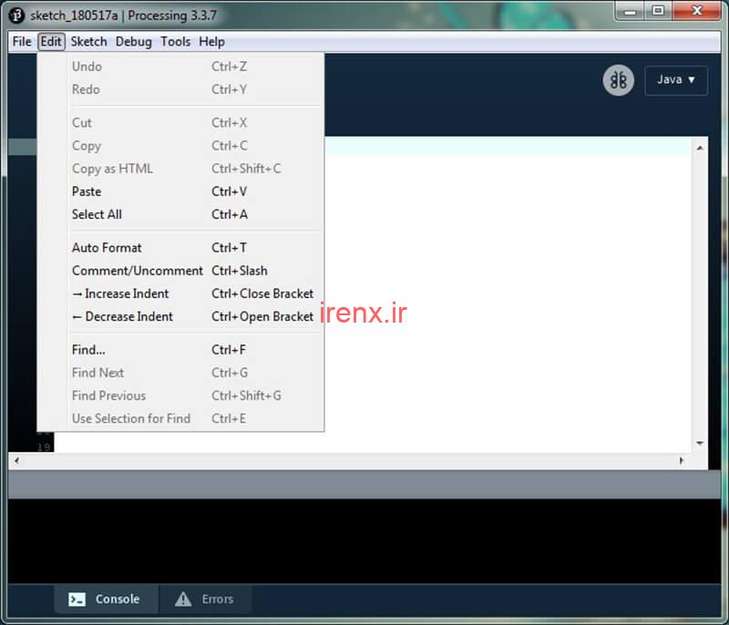
Task: Click the debugger butterfly icon
Action: pyautogui.click(x=619, y=80)
